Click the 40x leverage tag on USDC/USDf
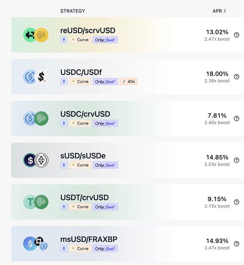Image resolution: width=244 pixels, height=265 pixels. point(129,81)
